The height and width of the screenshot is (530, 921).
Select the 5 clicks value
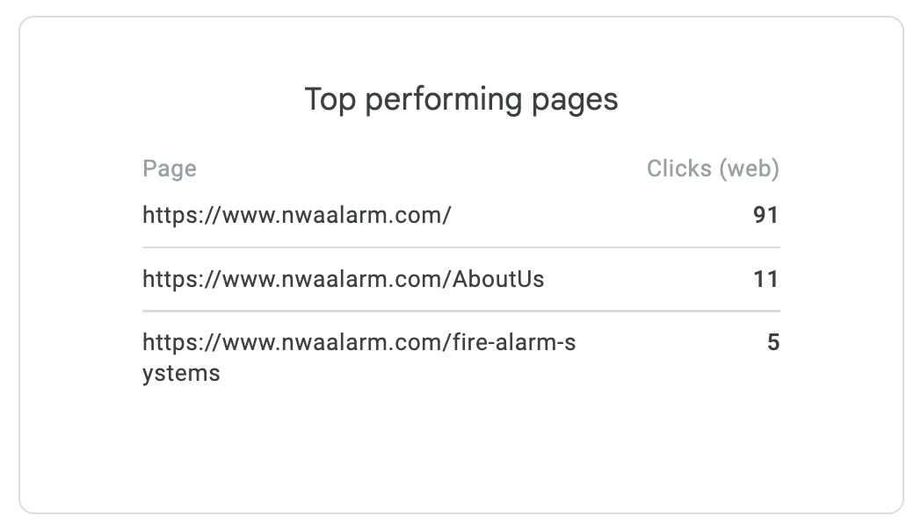773,341
